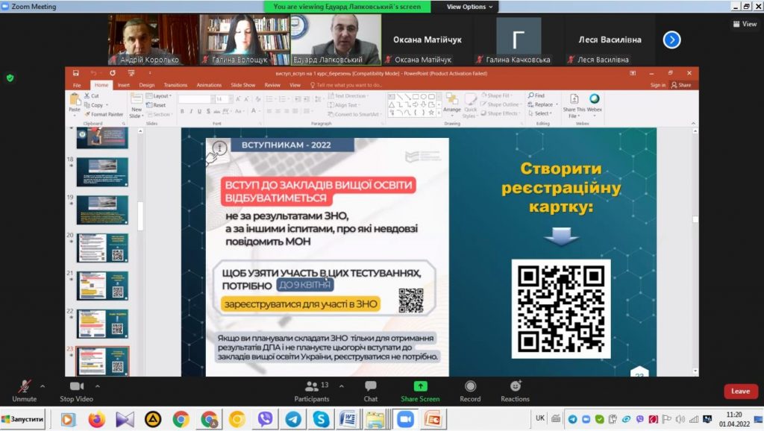Unmute the microphone in Zoom

(x=24, y=387)
